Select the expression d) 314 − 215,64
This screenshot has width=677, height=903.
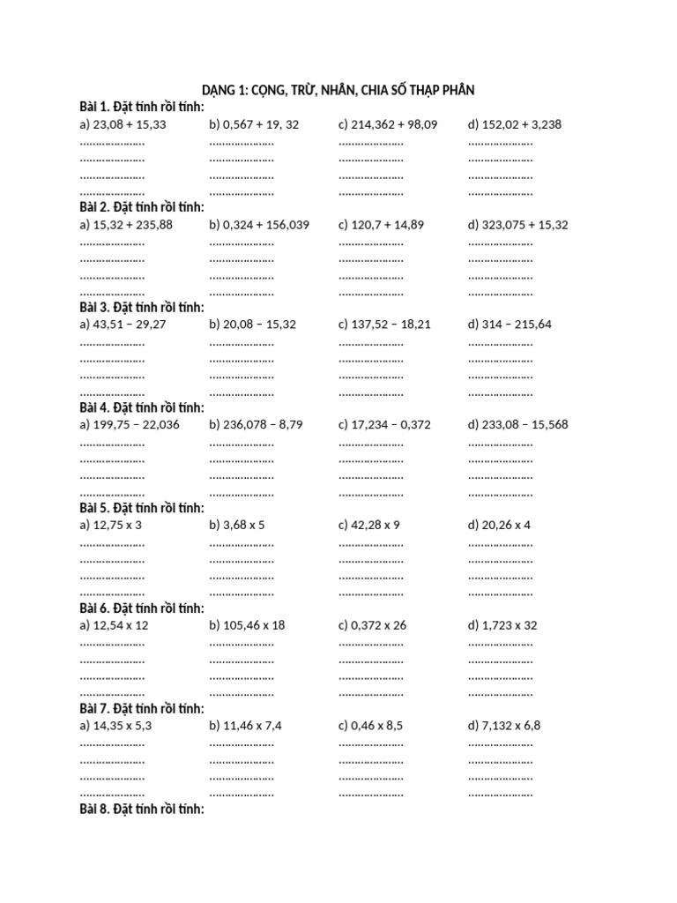pyautogui.click(x=510, y=325)
